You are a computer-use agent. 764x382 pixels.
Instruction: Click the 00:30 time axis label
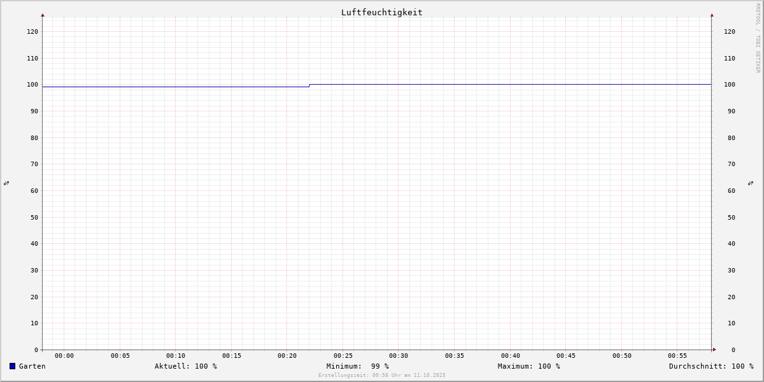pos(399,356)
